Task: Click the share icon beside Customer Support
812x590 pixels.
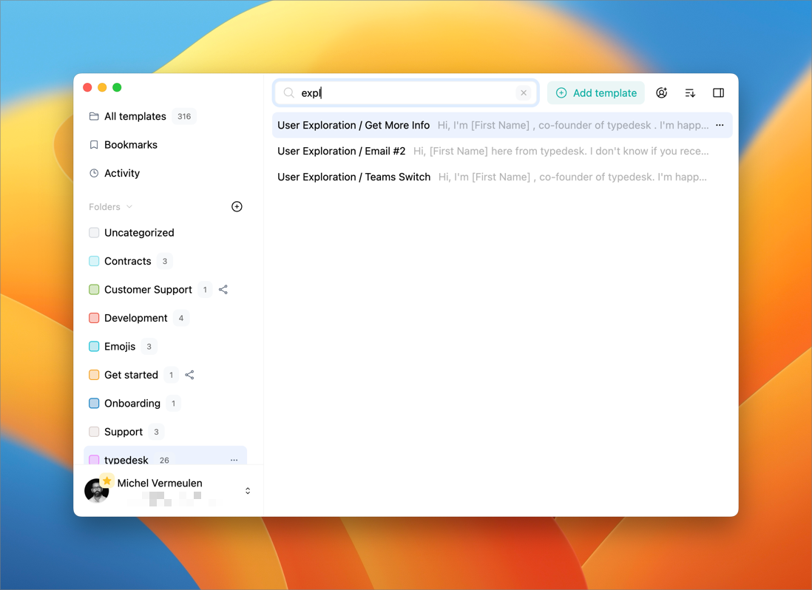Action: tap(223, 290)
